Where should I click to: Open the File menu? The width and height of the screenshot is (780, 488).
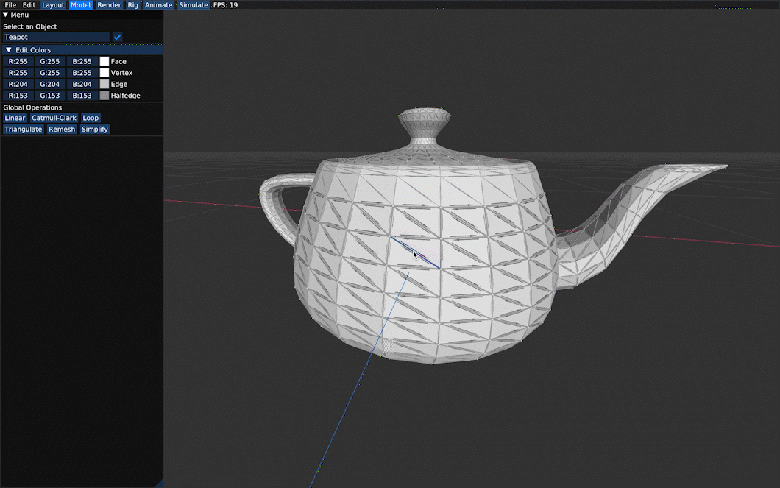10,5
